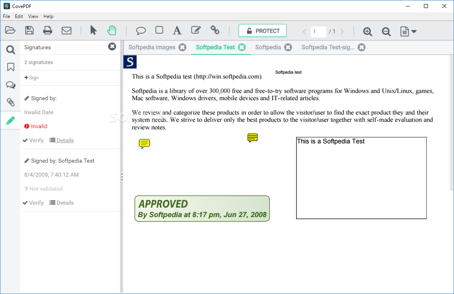Viewport: 454px width, 294px height.
Task: Open the signatures pencil sidebar panel
Action: 11,120
